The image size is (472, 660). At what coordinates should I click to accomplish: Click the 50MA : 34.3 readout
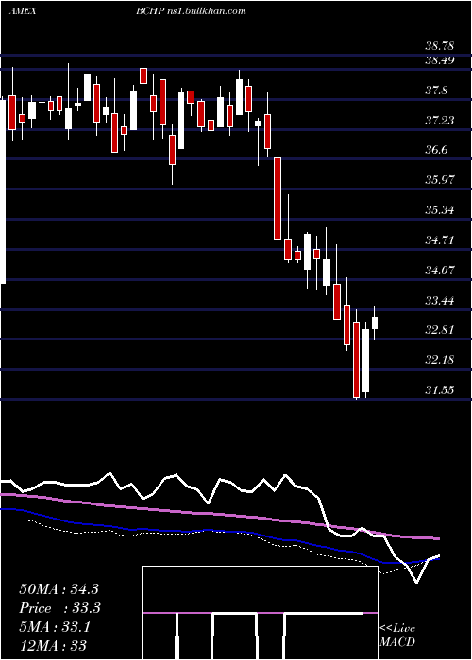tap(59, 589)
